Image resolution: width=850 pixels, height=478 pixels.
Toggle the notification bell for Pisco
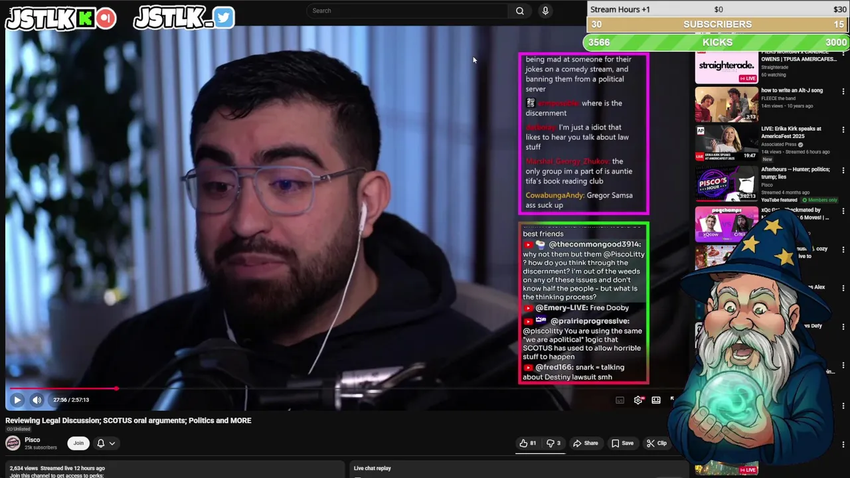pos(101,443)
